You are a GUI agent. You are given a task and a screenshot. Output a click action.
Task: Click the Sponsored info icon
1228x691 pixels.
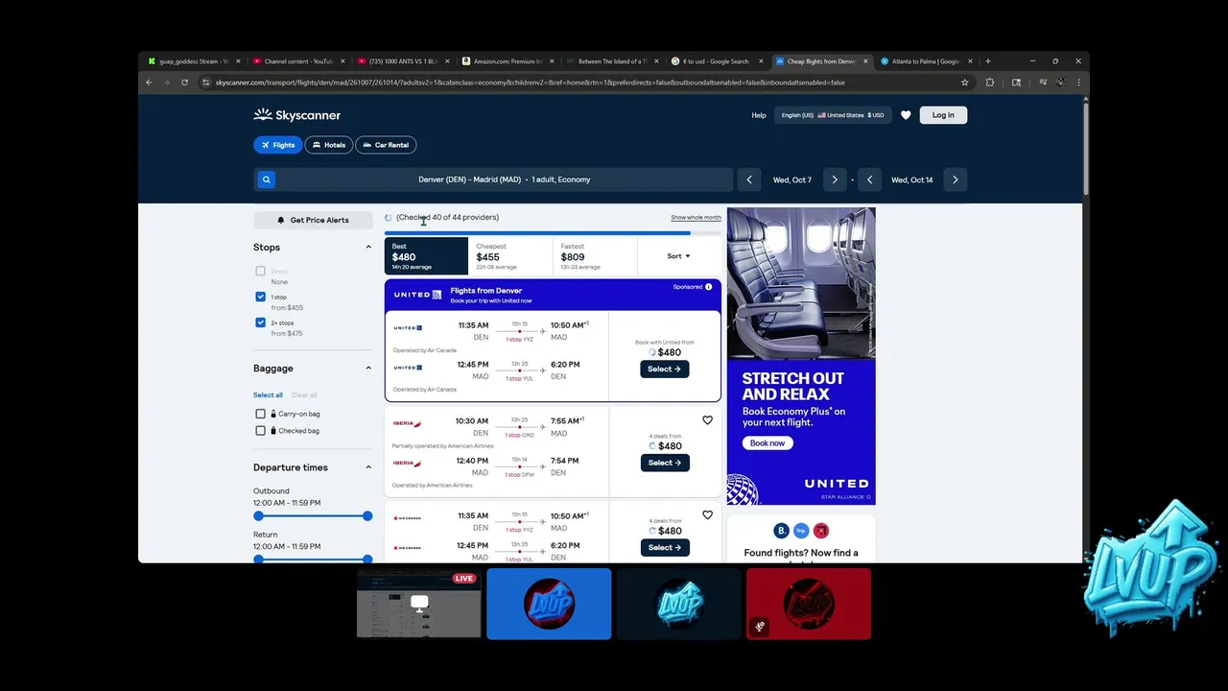pos(709,287)
